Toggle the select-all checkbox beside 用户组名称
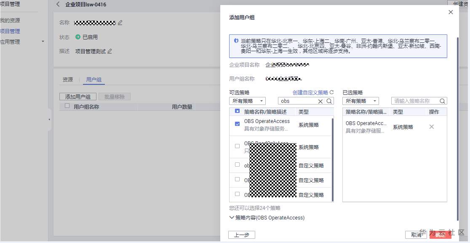 pyautogui.click(x=67, y=106)
